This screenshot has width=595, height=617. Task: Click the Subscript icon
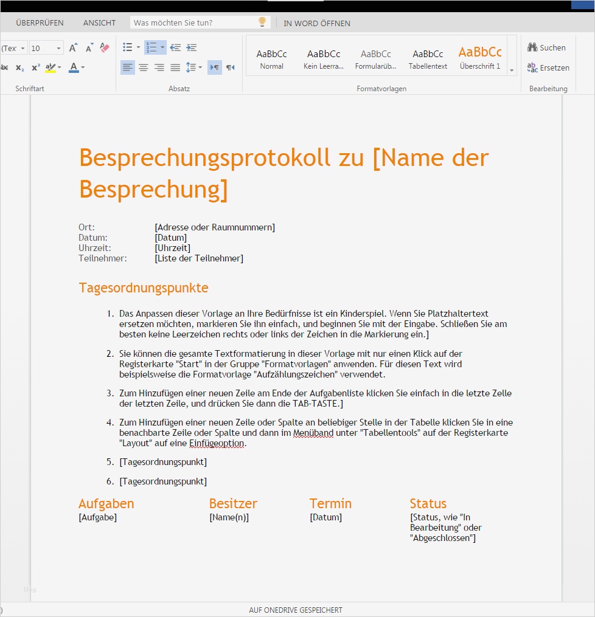coord(19,67)
